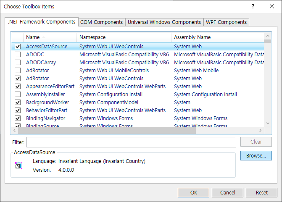The height and width of the screenshot is (202, 282).
Task: Click the horizontal scrollbar thumb
Action: click(x=107, y=130)
